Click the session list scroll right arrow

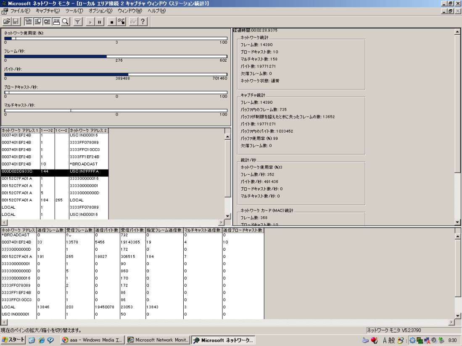pyautogui.click(x=222, y=223)
